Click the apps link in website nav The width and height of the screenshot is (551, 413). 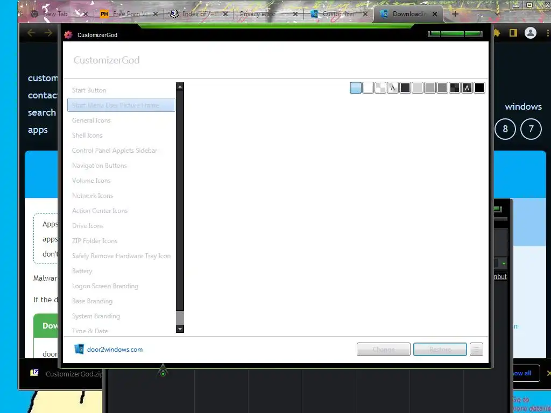pos(38,130)
